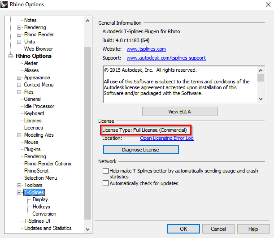Open the T-Splines Display page
The width and height of the screenshot is (274, 238).
(x=40, y=199)
